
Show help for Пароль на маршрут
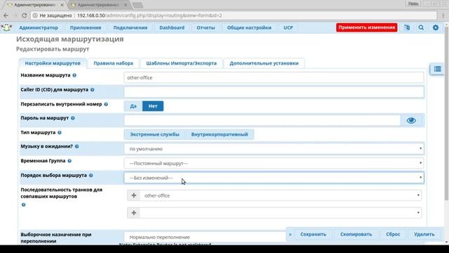(x=73, y=118)
